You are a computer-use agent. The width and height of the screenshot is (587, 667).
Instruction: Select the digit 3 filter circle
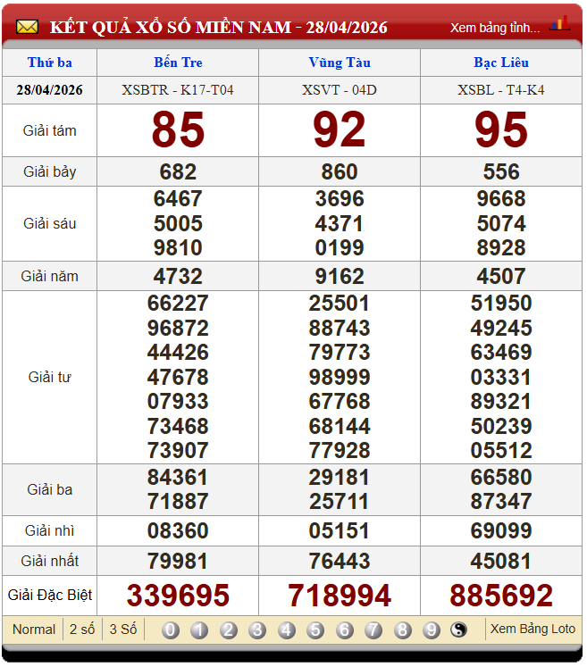[x=257, y=630]
